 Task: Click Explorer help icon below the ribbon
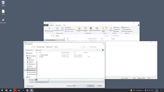click(x=139, y=25)
